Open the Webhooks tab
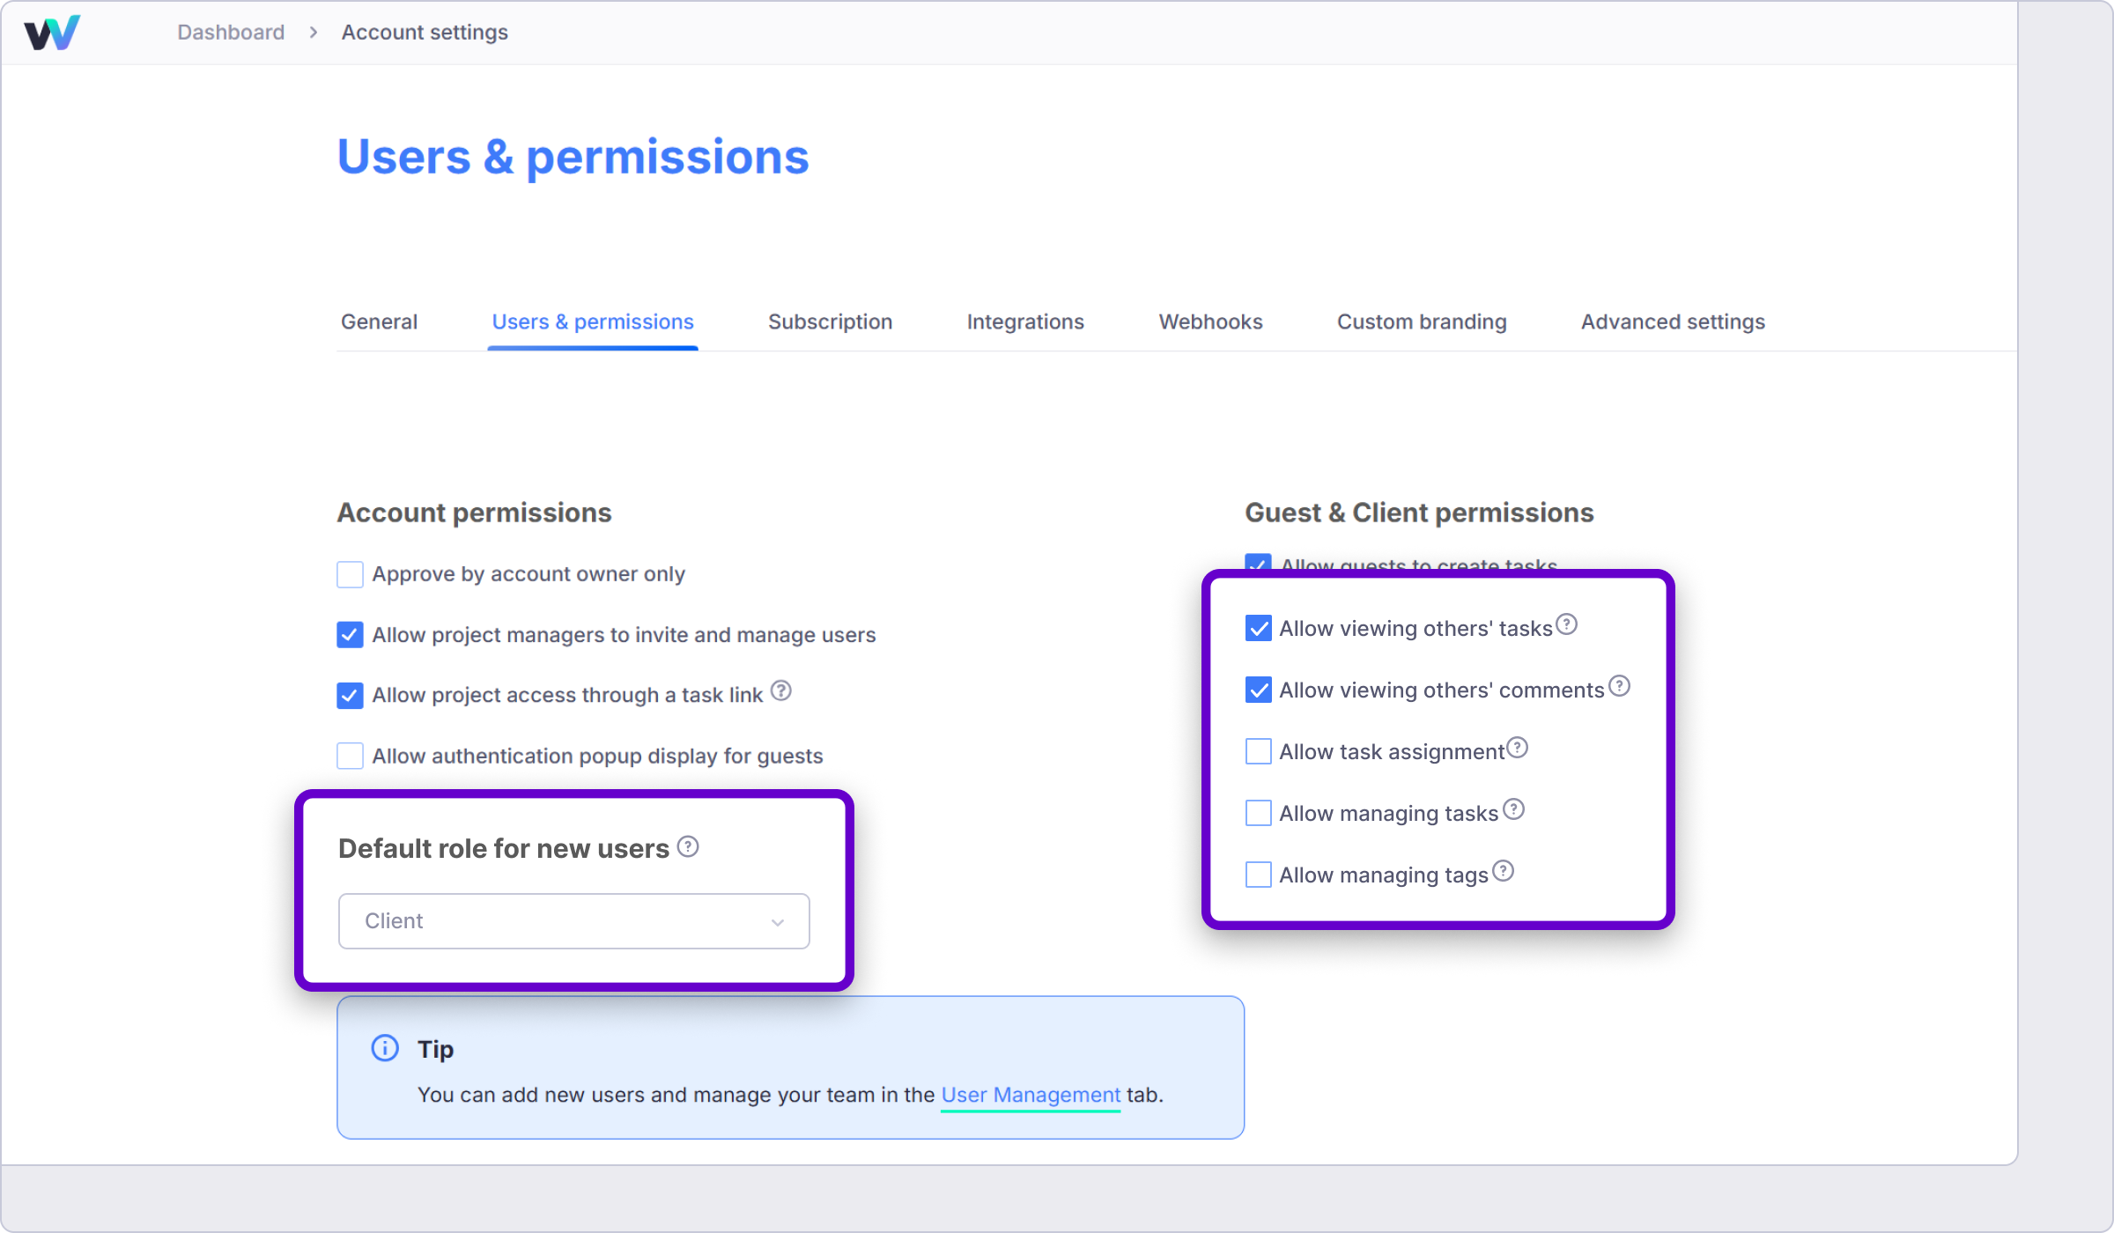Screen dimensions: 2114x1233 pyautogui.click(x=1210, y=321)
